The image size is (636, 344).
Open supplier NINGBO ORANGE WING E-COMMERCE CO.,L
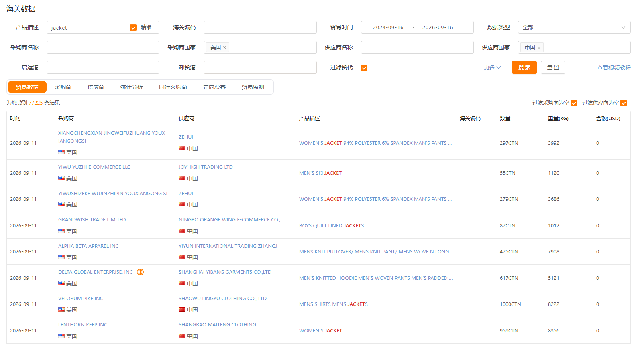231,220
